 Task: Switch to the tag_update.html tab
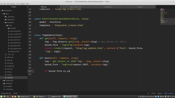pos(75,7)
